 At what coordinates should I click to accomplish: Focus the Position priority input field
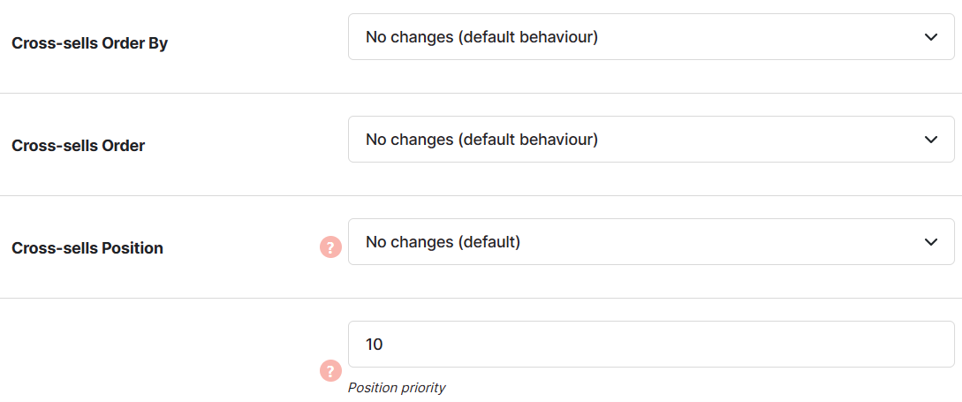pyautogui.click(x=652, y=345)
